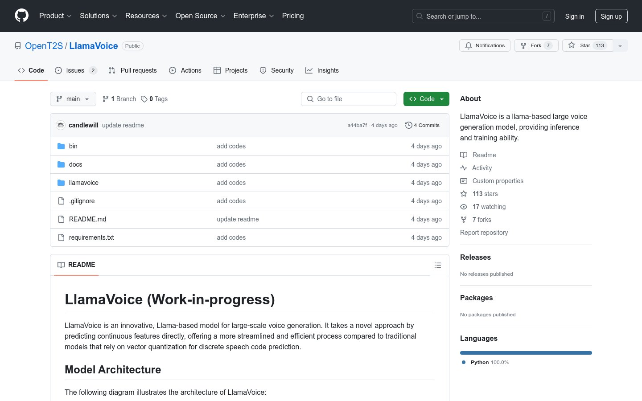Screen dimensions: 642x401
Task: Click the star icon to star repository
Action: tap(572, 45)
